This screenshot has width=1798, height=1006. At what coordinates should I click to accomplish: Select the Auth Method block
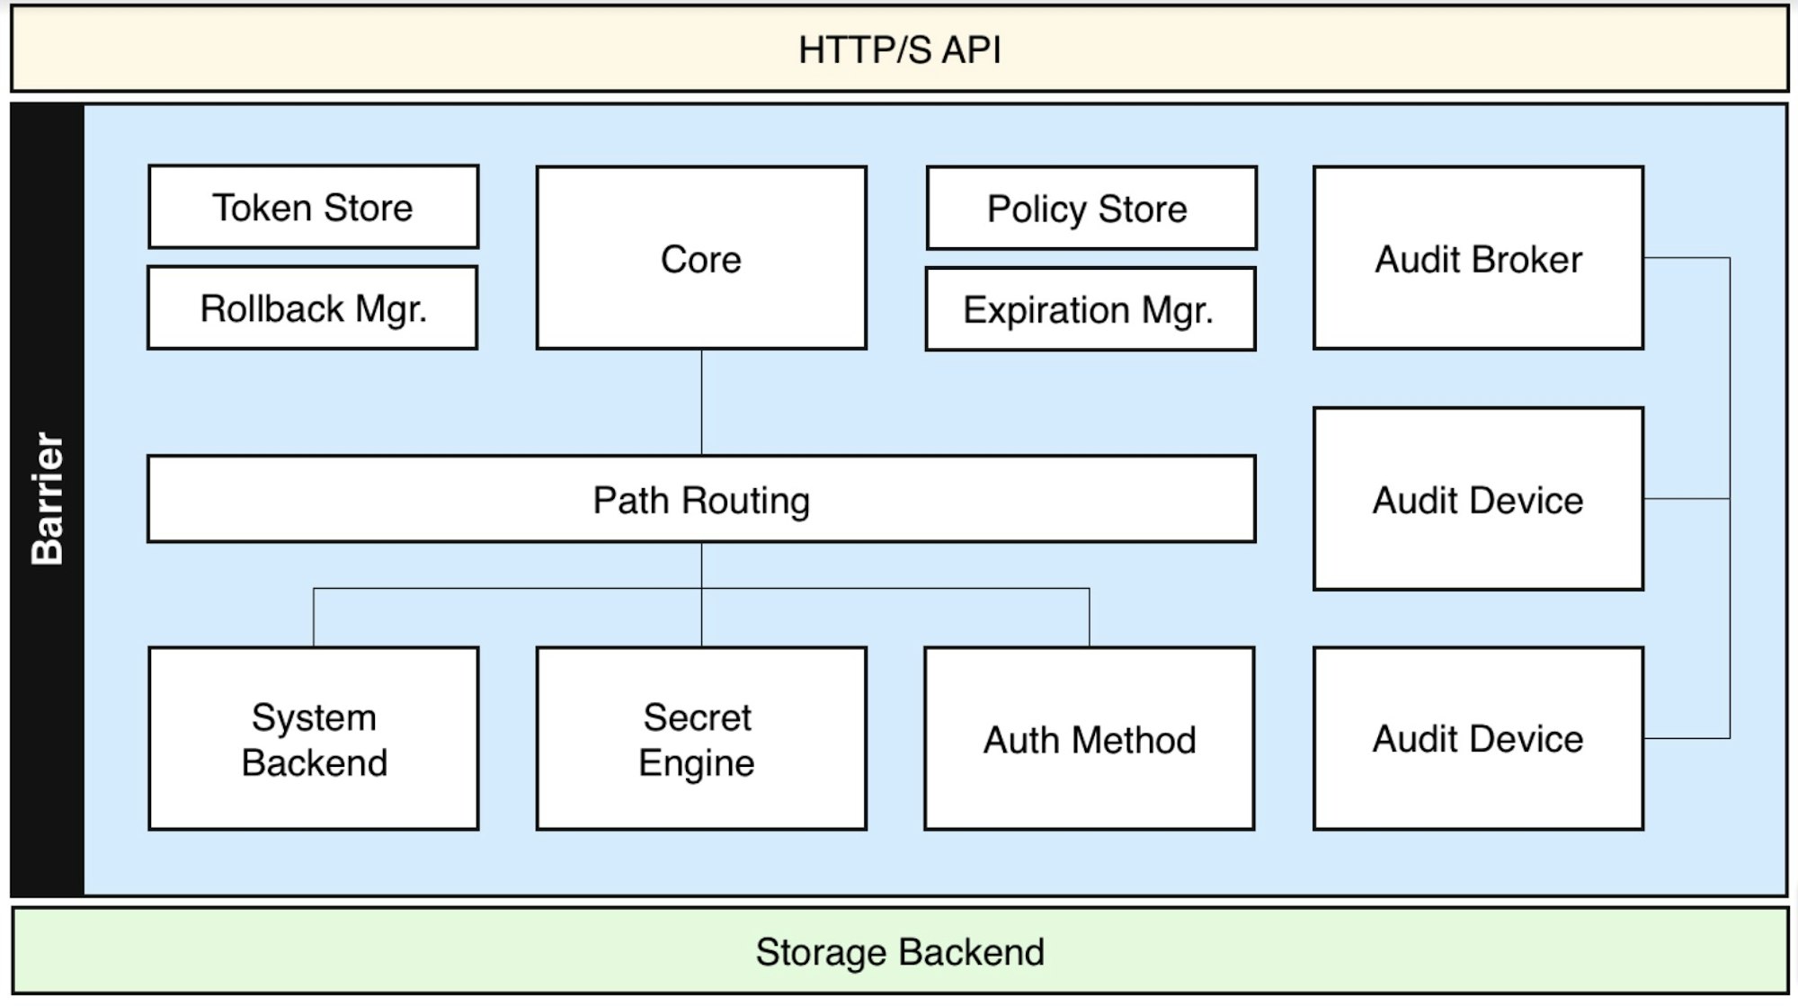pos(1090,740)
